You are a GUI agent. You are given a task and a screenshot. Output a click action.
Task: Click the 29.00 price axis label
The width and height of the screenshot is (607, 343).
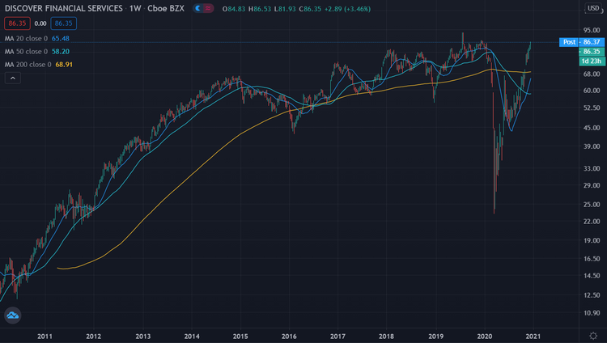(x=592, y=185)
